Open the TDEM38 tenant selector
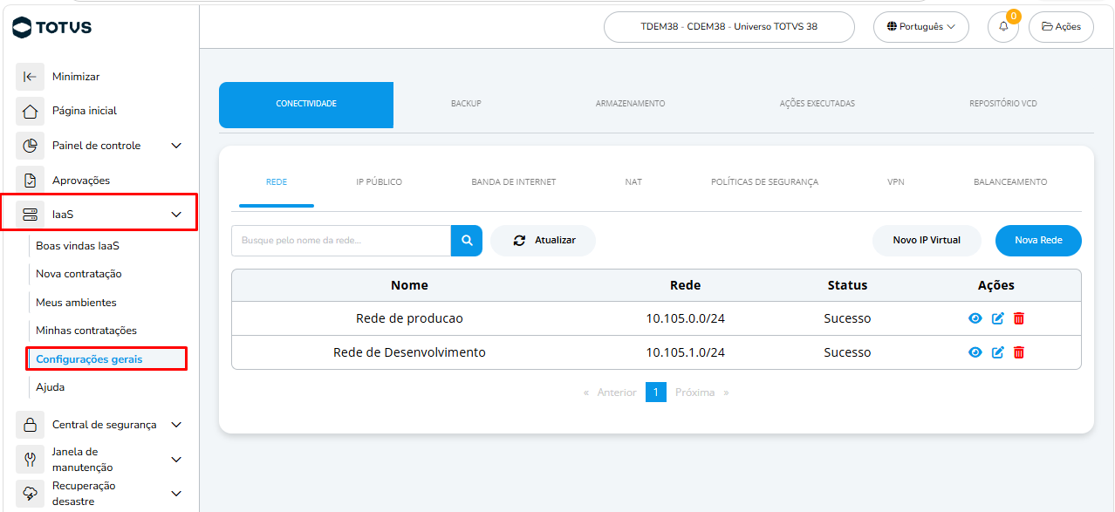 coord(729,27)
